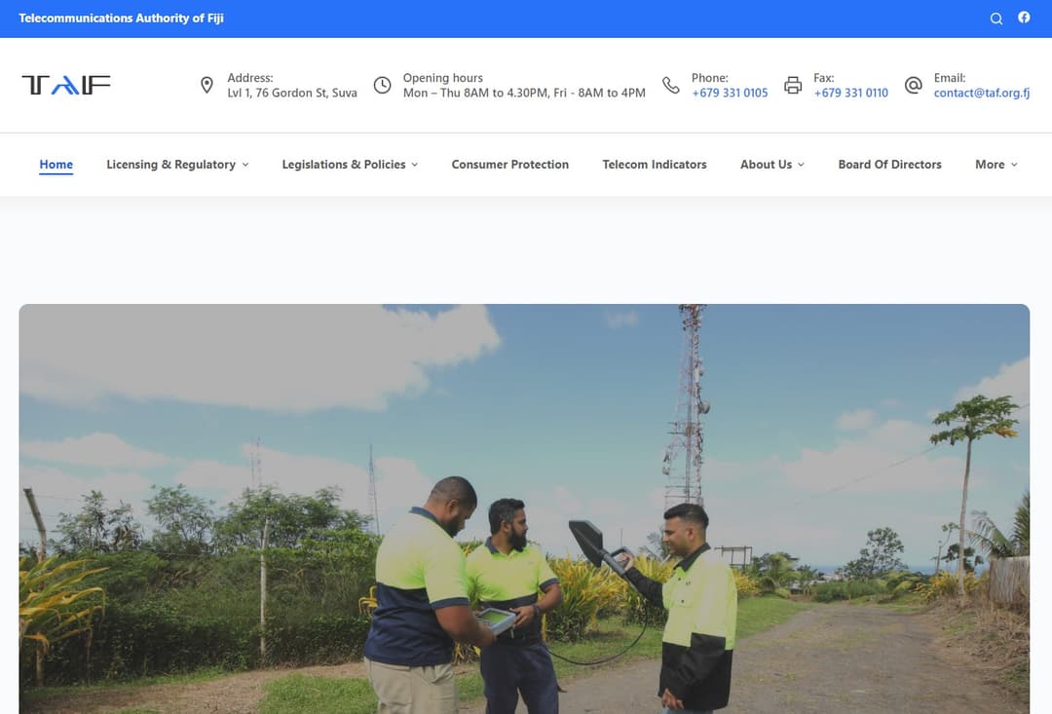
Task: Expand the Legislations & Policies menu
Action: 350,165
